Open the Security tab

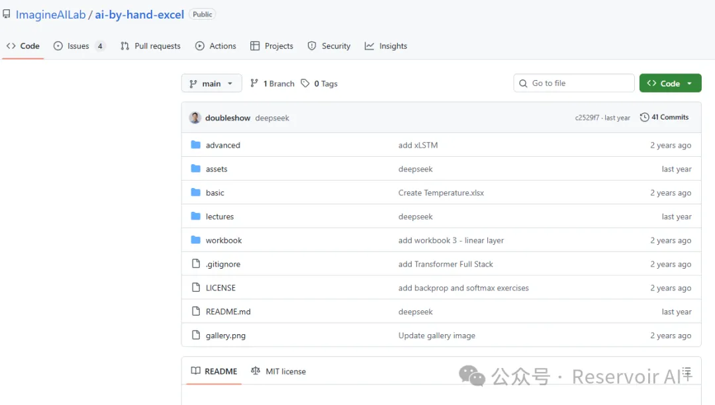(x=329, y=46)
